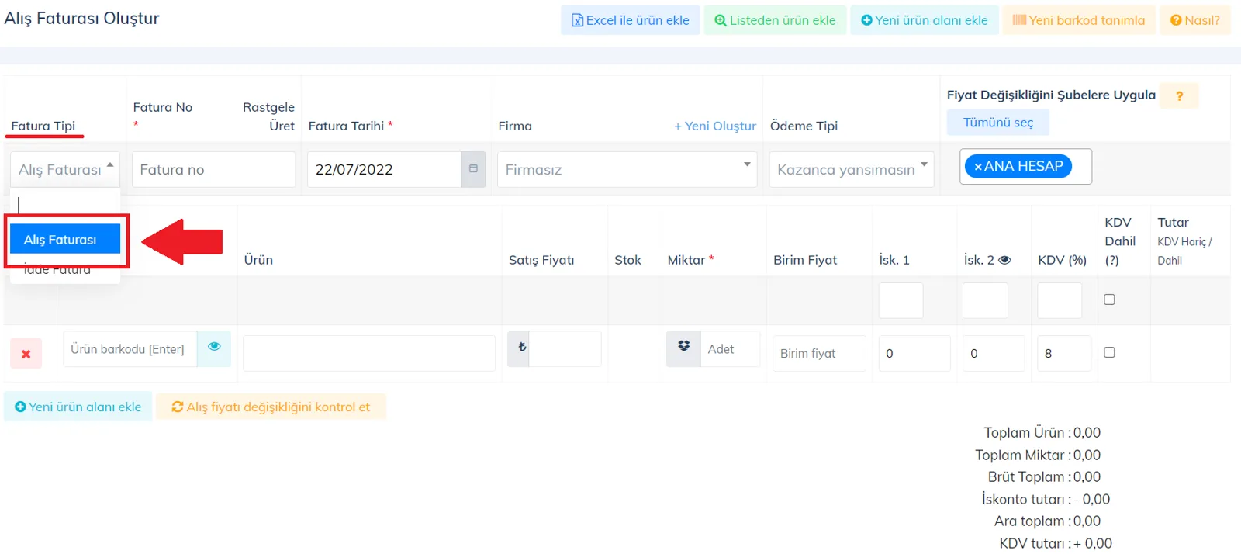Open Yeni barkod tanımla
The image size is (1241, 554).
1079,20
